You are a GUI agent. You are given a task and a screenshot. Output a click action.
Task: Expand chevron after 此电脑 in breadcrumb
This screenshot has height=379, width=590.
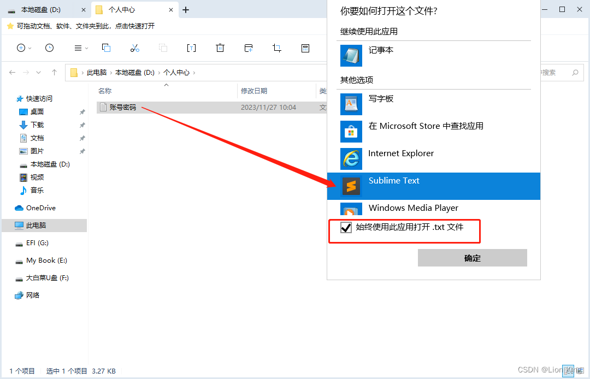(111, 73)
